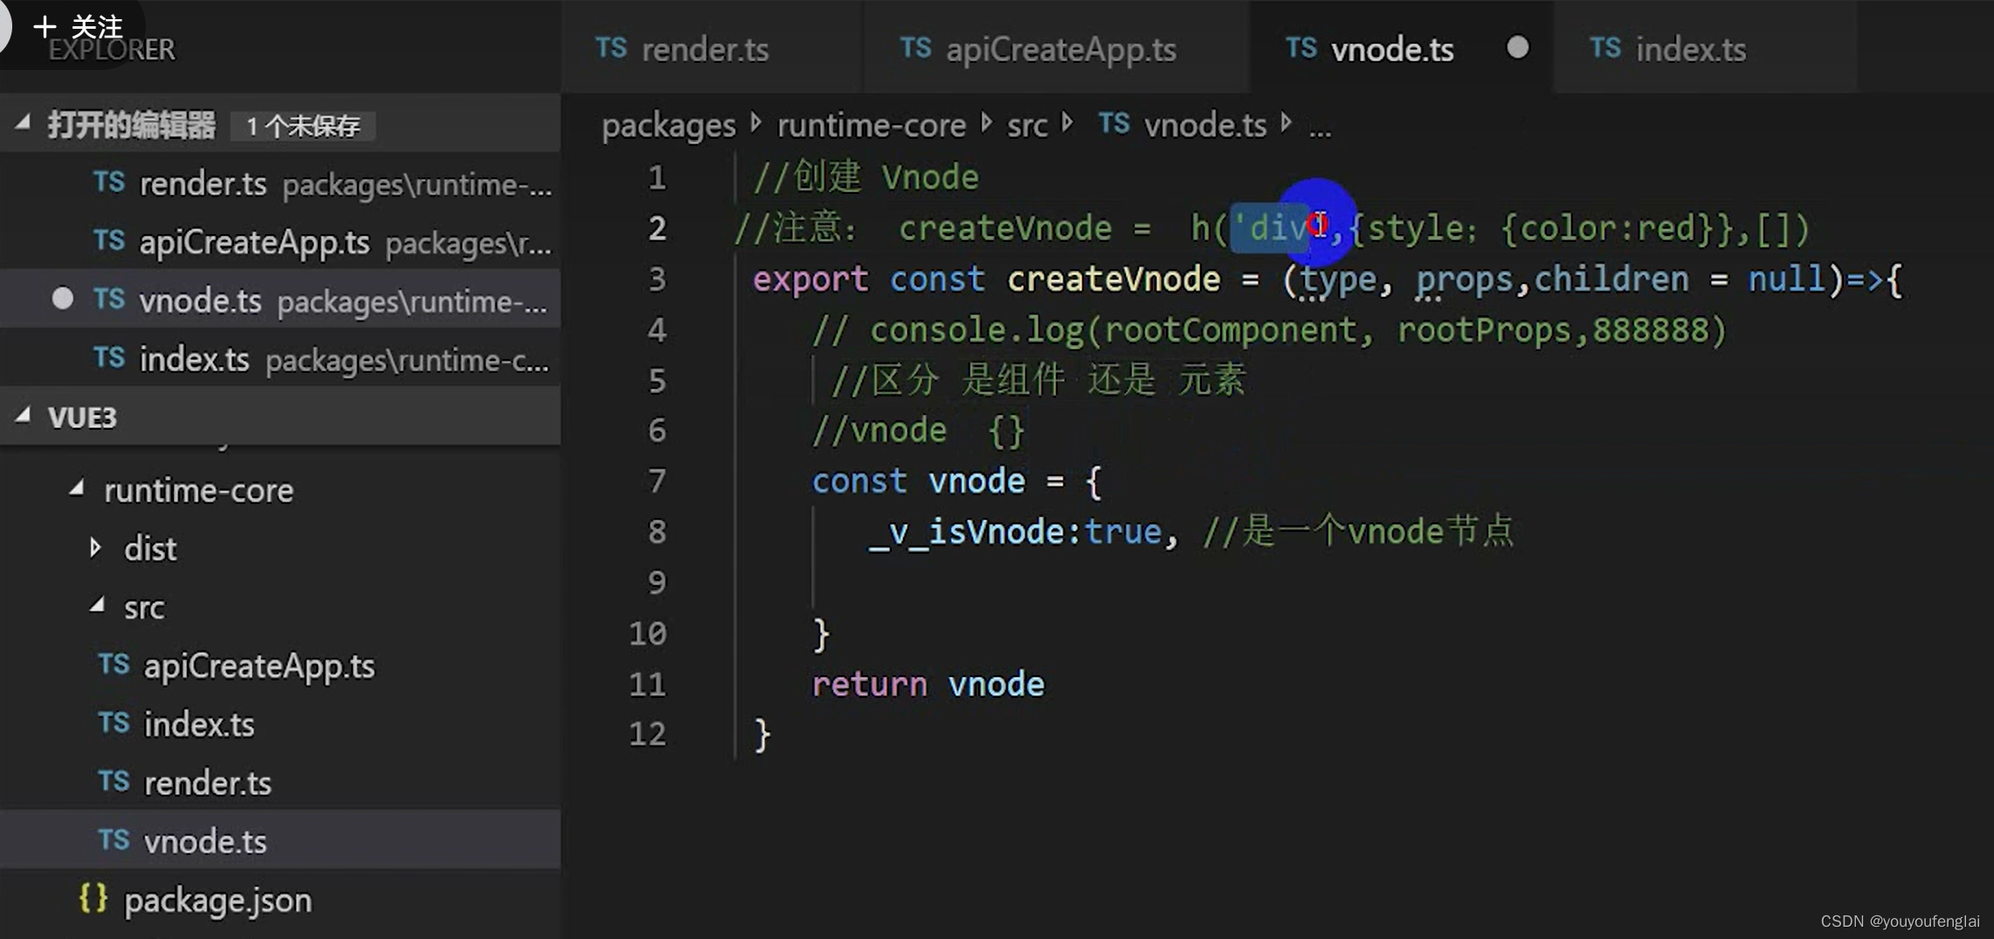Select the vnode.ts editor tab
1994x939 pixels.
pos(1401,48)
